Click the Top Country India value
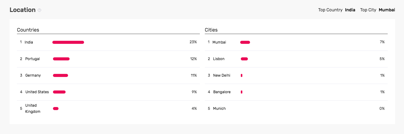The width and height of the screenshot is (404, 134). click(350, 10)
